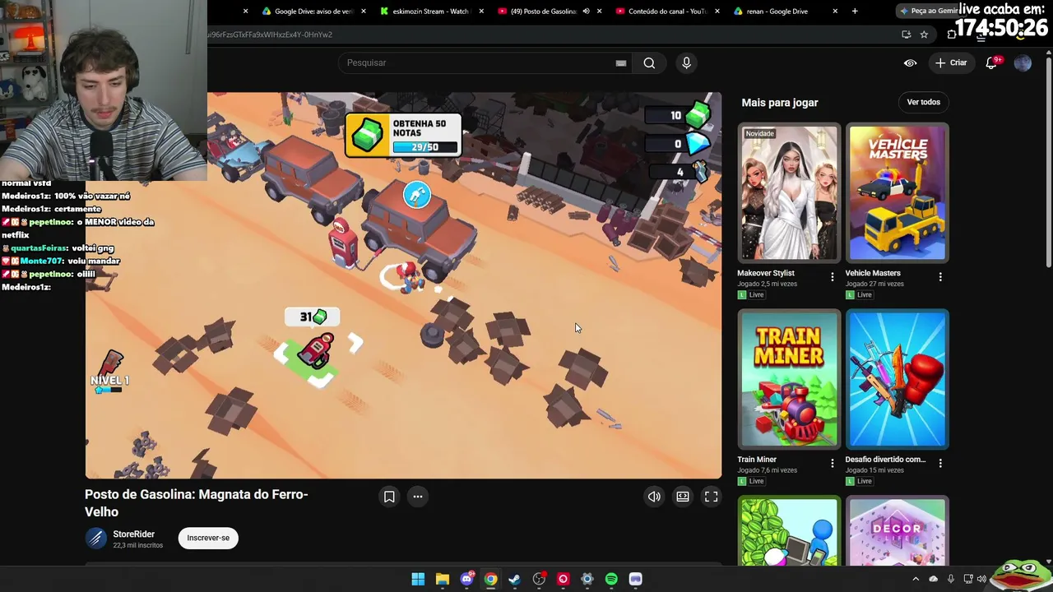
Task: Switch the player to theater mode
Action: (x=683, y=497)
